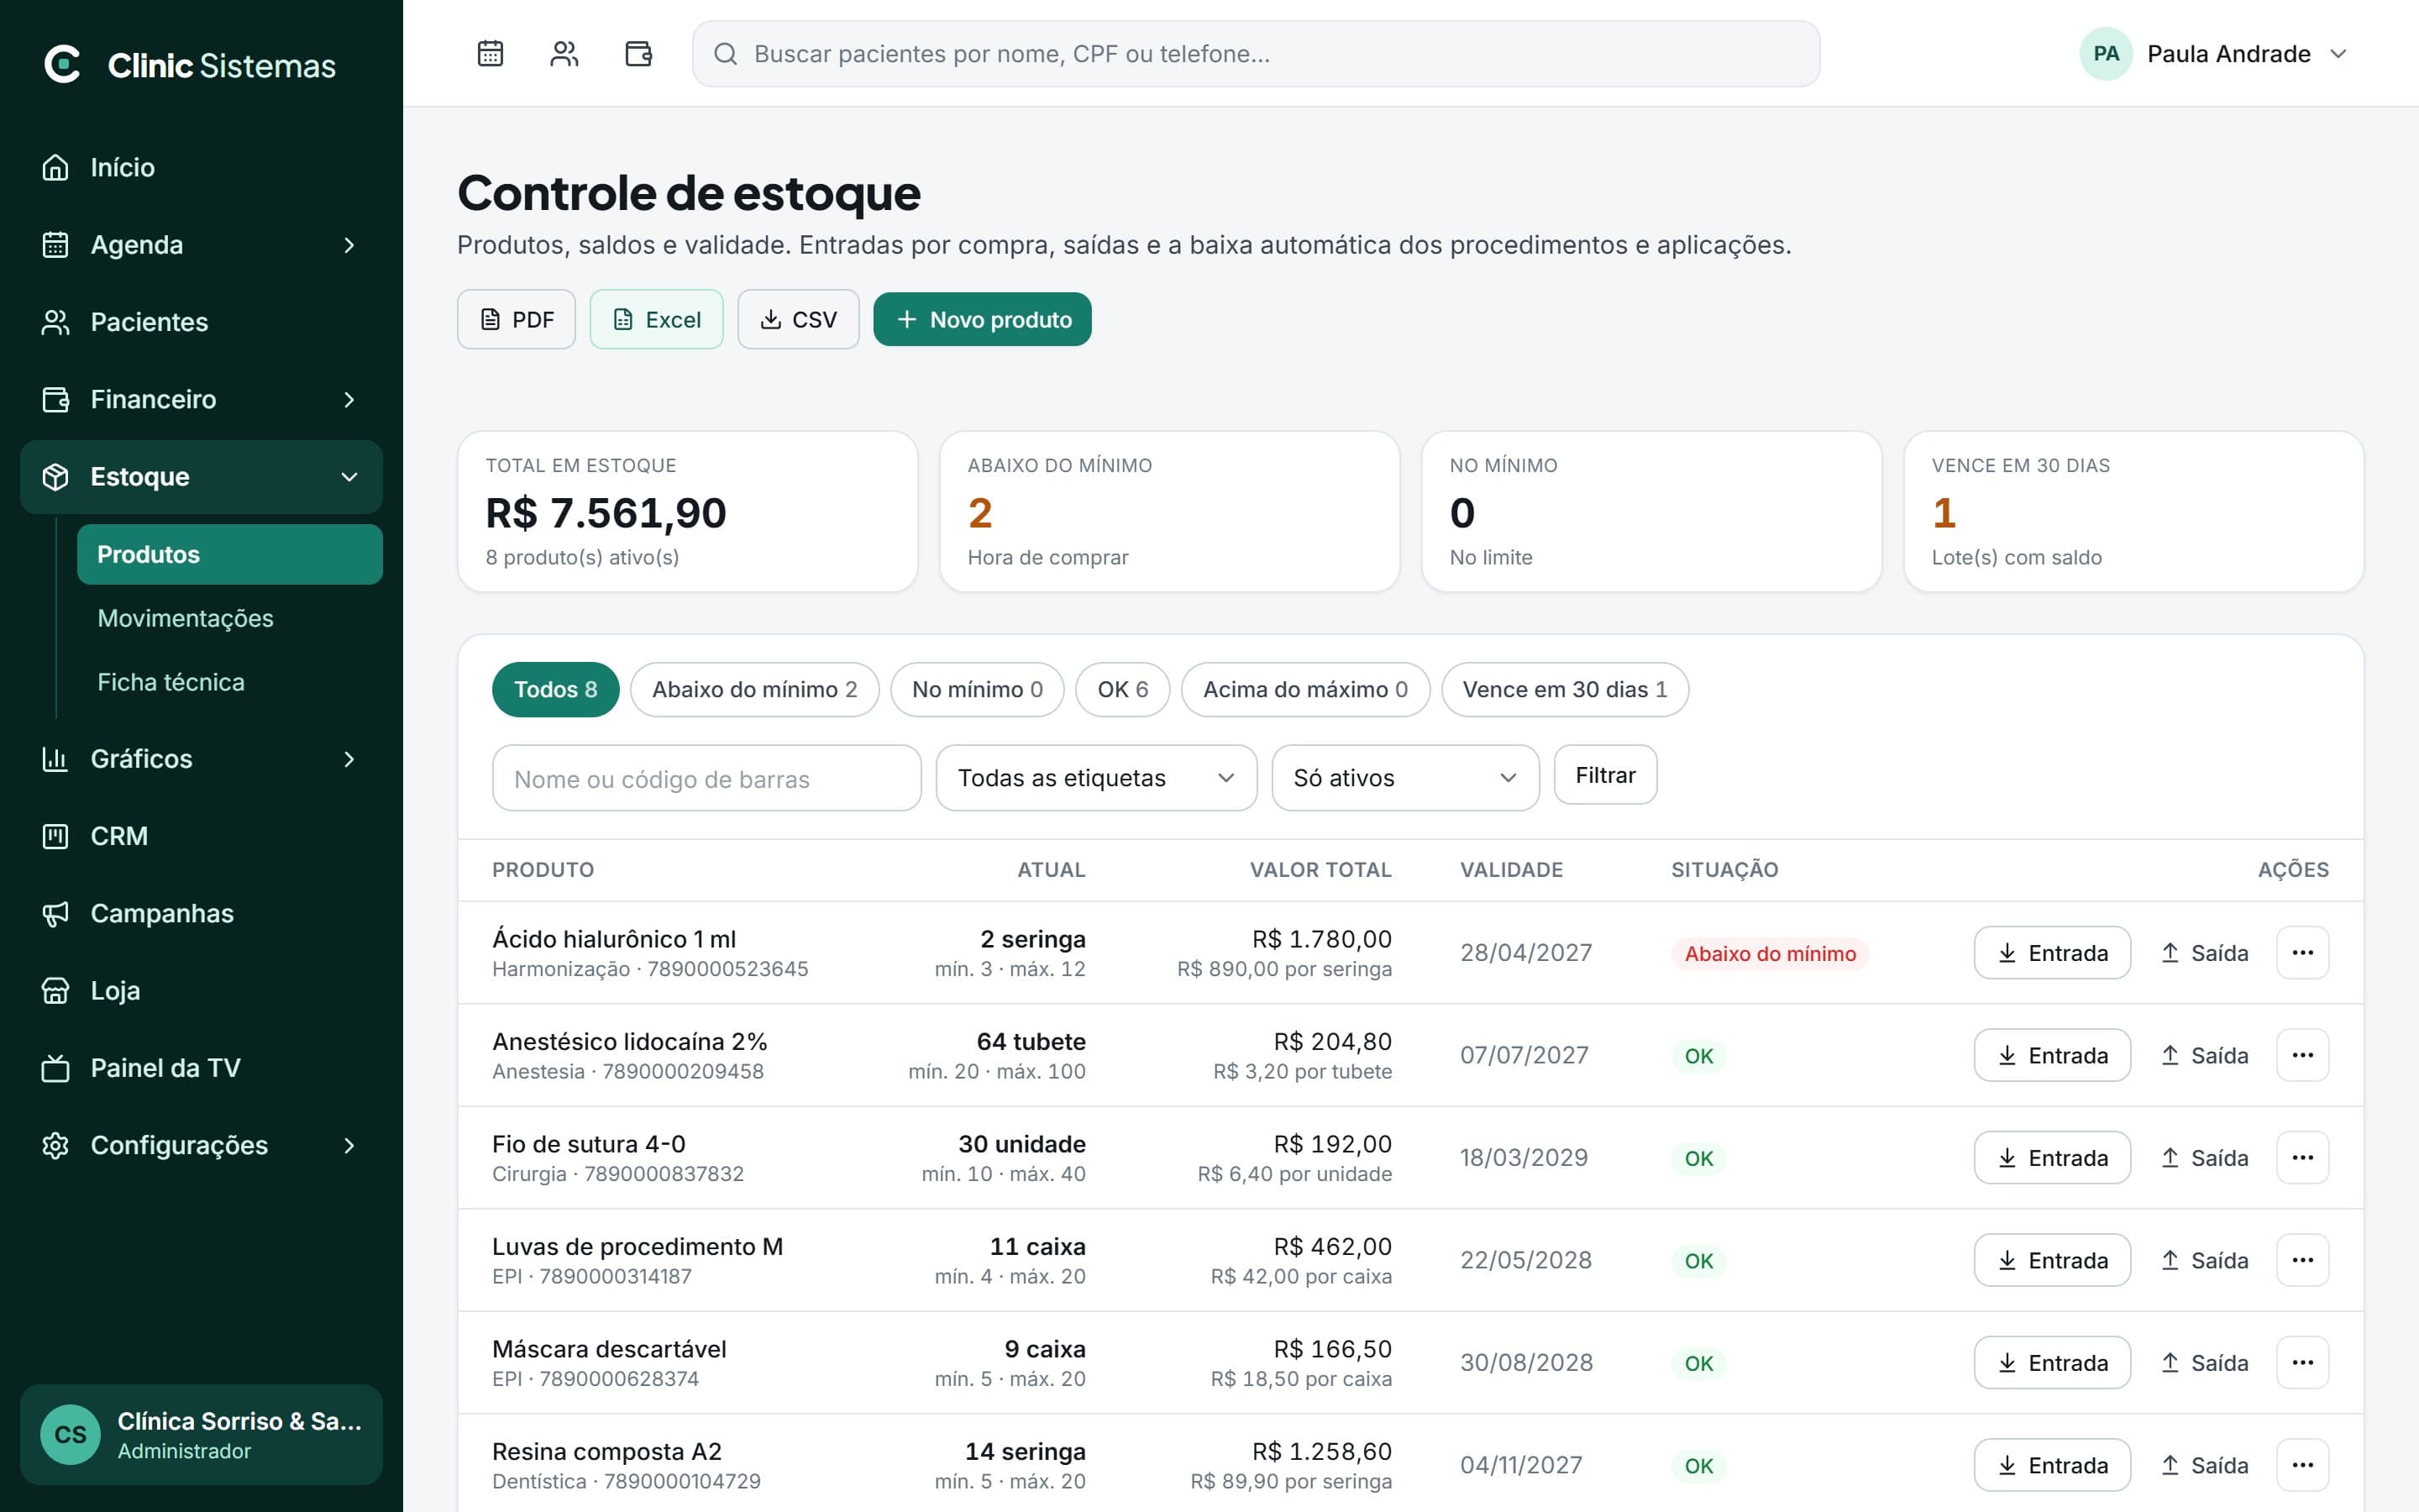
Task: Click the Novo produto button
Action: [982, 319]
